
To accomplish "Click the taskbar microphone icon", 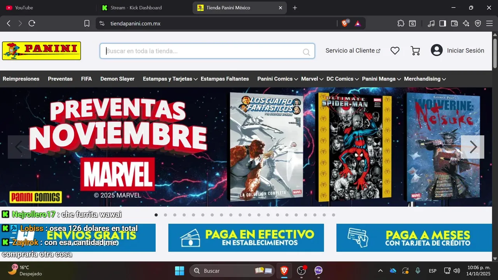I will [x=418, y=271].
